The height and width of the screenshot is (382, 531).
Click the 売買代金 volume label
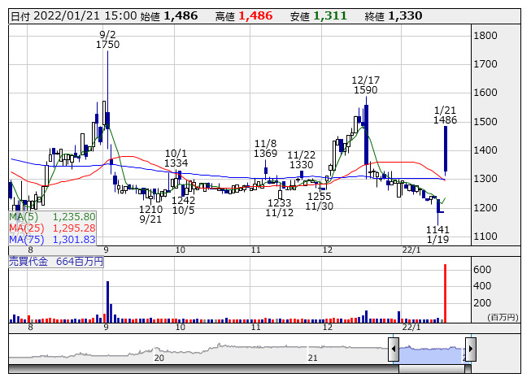click(55, 262)
